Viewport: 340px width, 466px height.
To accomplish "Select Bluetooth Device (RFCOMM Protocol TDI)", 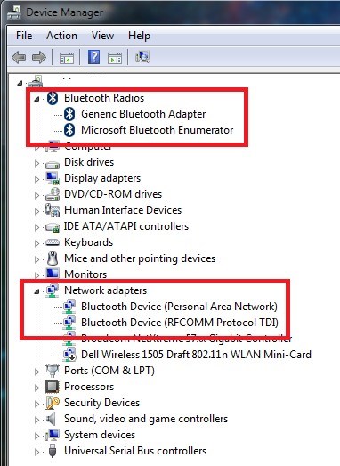I will [x=180, y=323].
